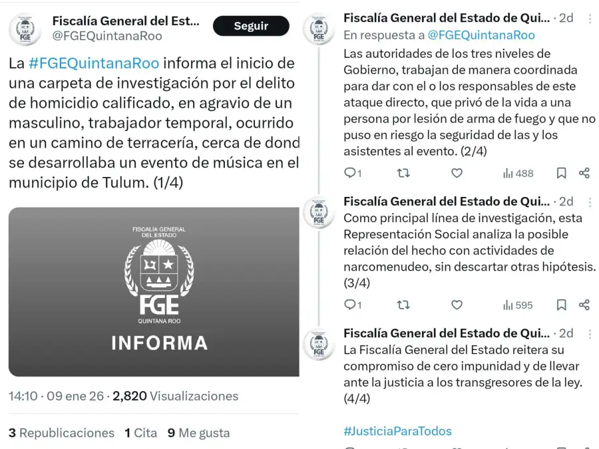Open the #JusticiaParaTodos hashtag
The height and width of the screenshot is (449, 599).
(x=397, y=431)
